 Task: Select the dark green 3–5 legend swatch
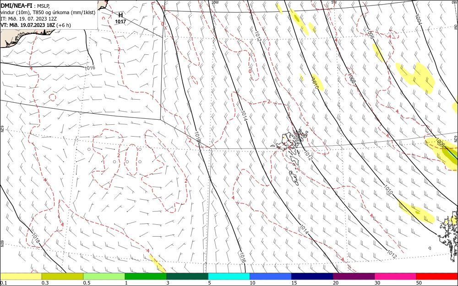[187, 276]
